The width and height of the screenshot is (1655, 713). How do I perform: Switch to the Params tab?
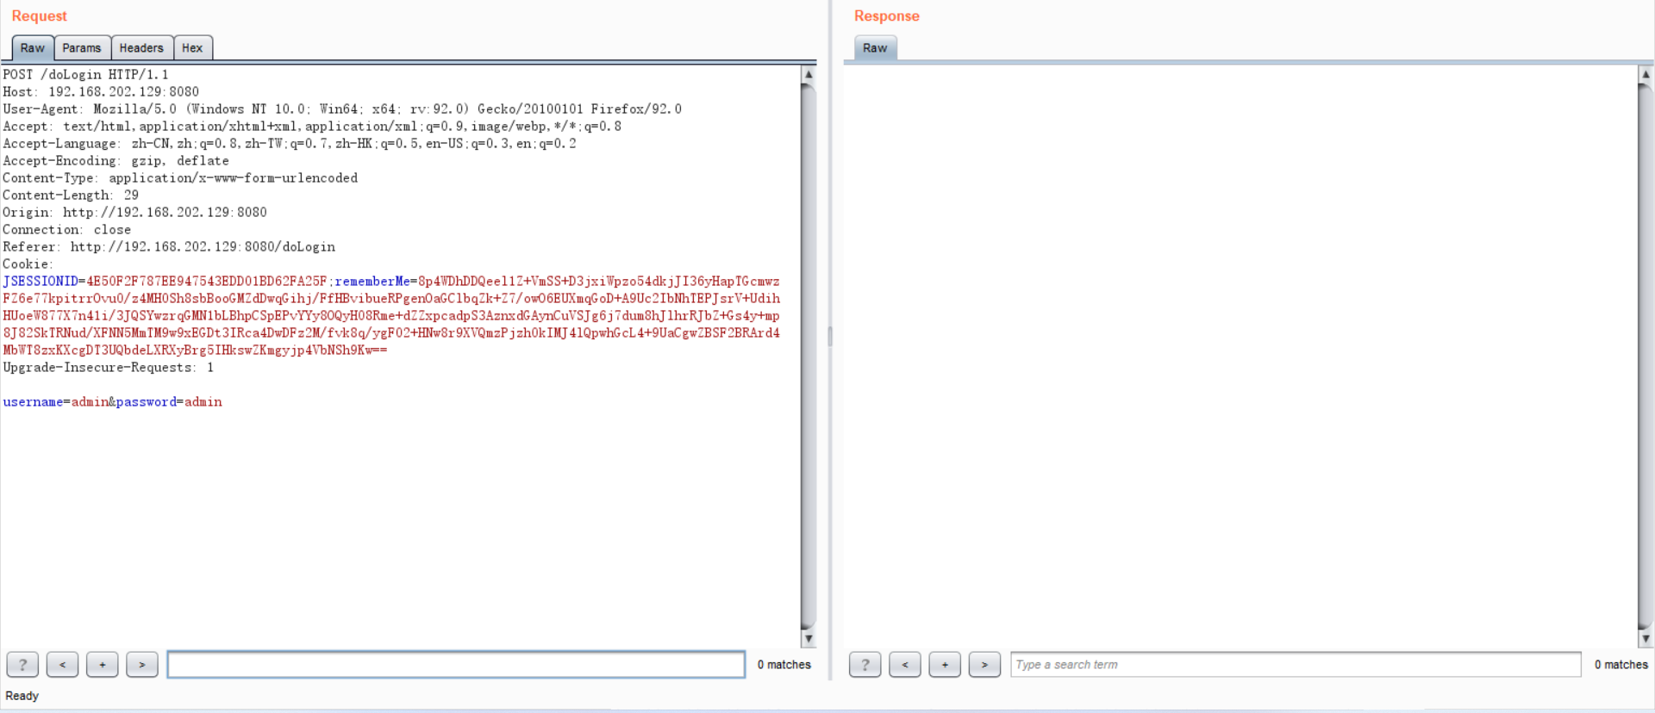coord(82,48)
